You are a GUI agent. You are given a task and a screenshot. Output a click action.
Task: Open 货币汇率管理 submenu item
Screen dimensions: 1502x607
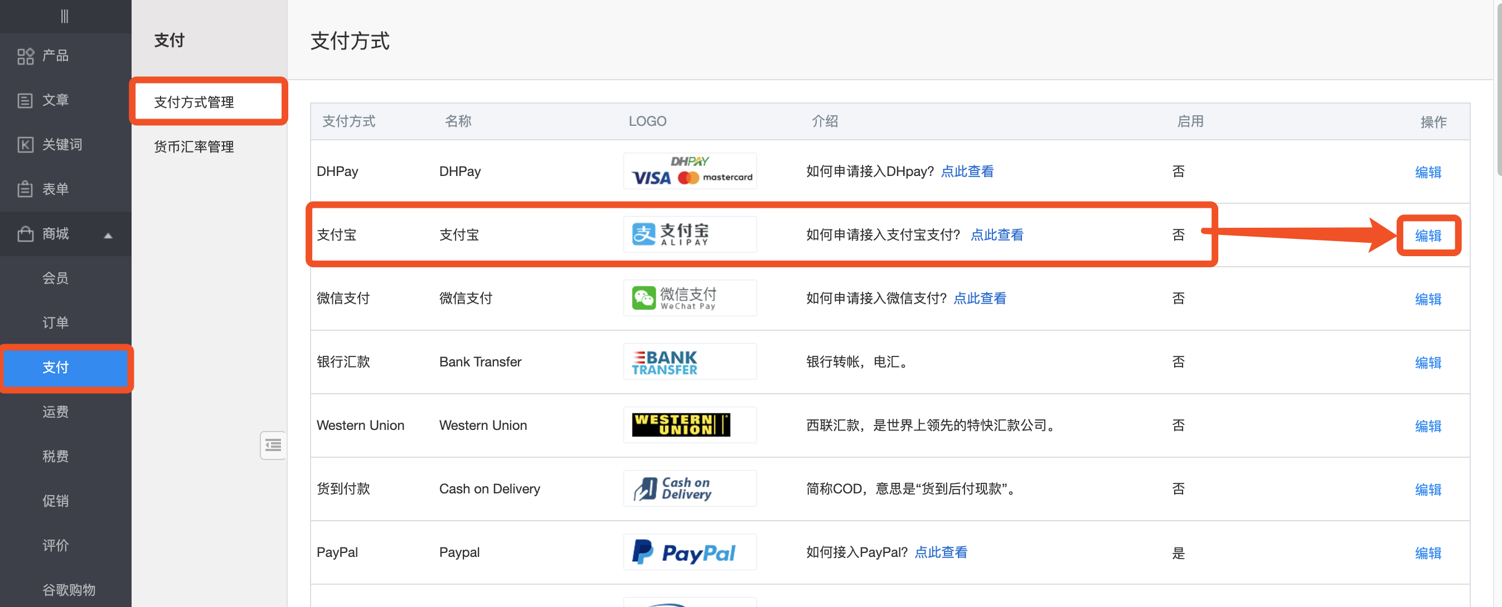(193, 146)
